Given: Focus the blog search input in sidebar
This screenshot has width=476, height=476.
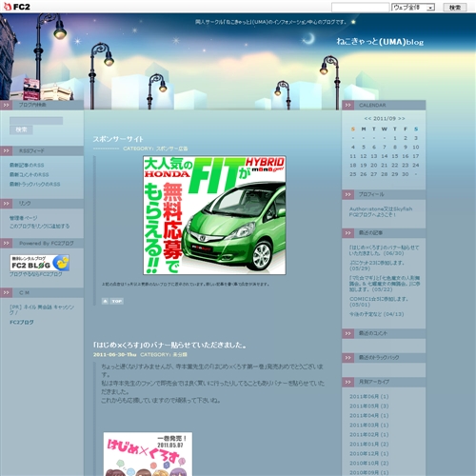Looking at the screenshot, I should (x=36, y=121).
